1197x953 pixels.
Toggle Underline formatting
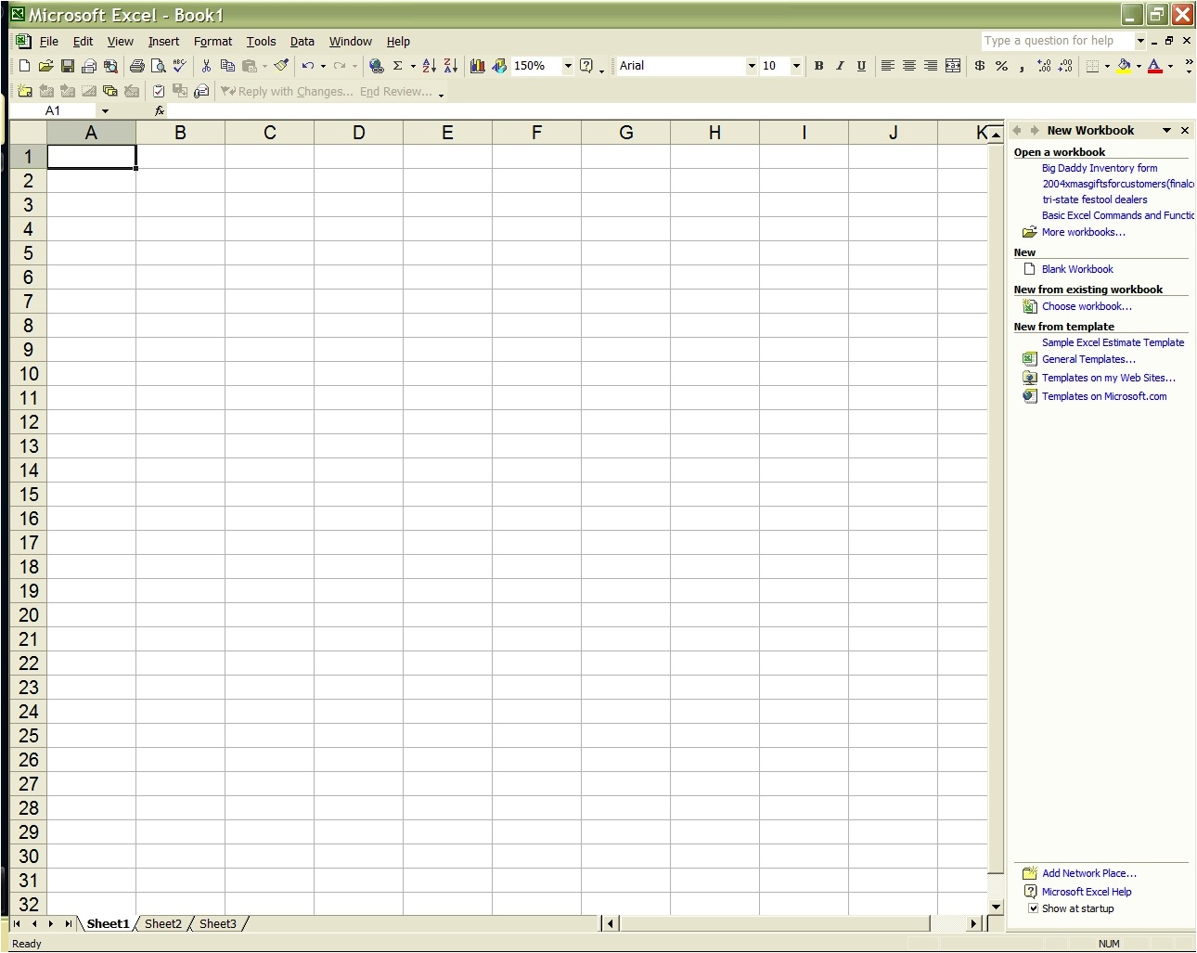(861, 66)
